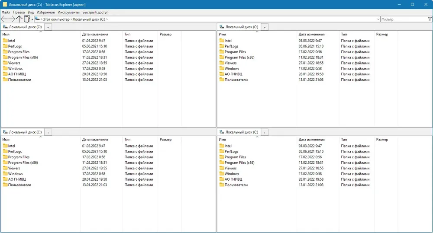Select Intel folder icon in bottom-right pane
Image resolution: width=433 pixels, height=233 pixels.
[x=222, y=146]
